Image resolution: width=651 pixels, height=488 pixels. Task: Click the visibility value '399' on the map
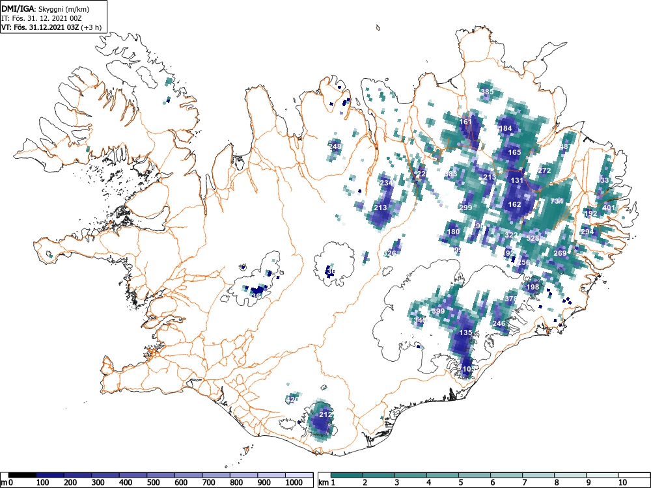click(x=438, y=311)
